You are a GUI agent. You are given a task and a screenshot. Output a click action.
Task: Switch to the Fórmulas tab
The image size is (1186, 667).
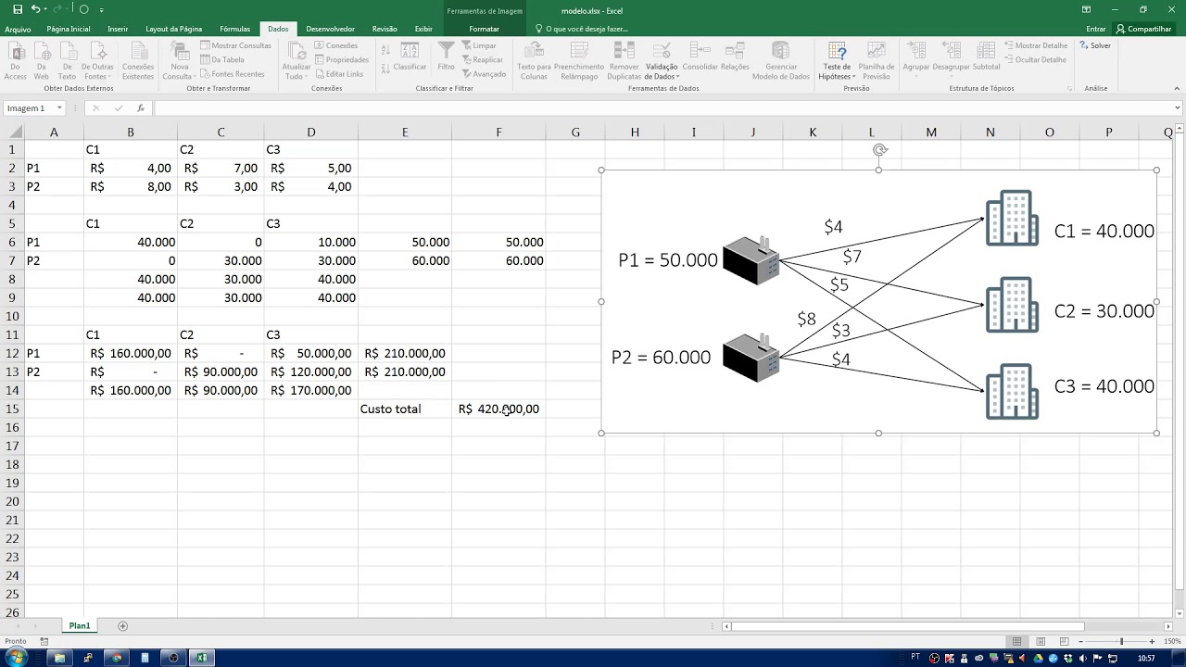click(x=235, y=29)
